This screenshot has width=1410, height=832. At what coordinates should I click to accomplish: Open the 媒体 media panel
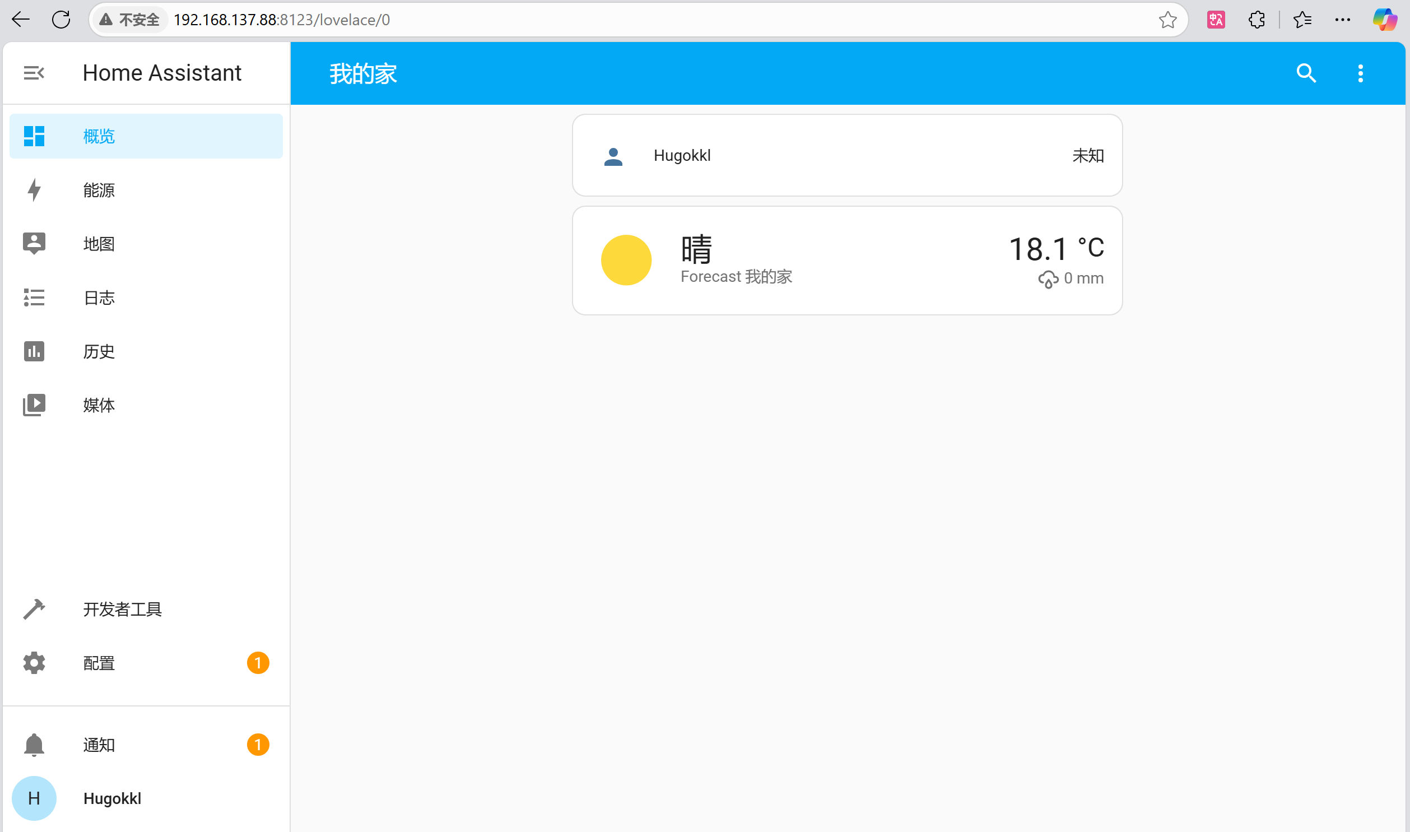click(146, 405)
